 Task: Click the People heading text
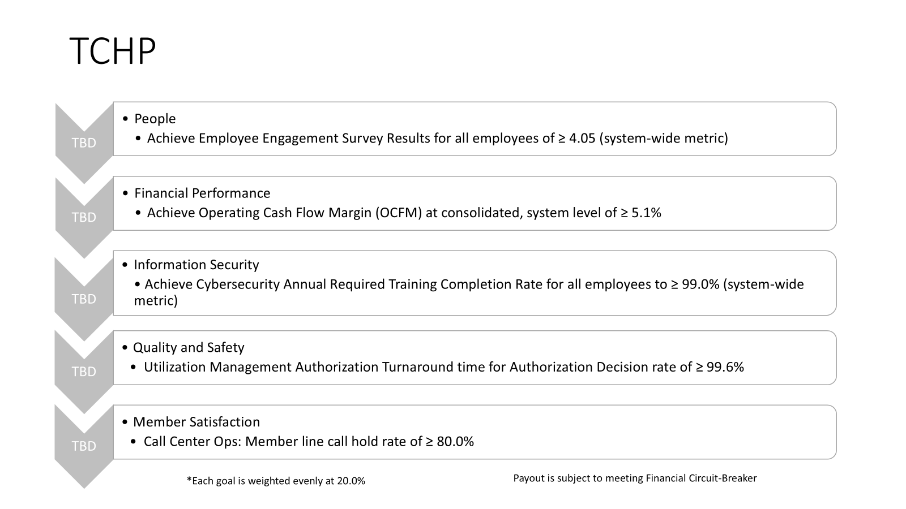(x=155, y=119)
